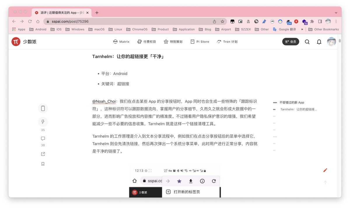Viewport: 350px width, 208px height.
Task: Open the Application bookmarks folder
Action: coord(184,29)
